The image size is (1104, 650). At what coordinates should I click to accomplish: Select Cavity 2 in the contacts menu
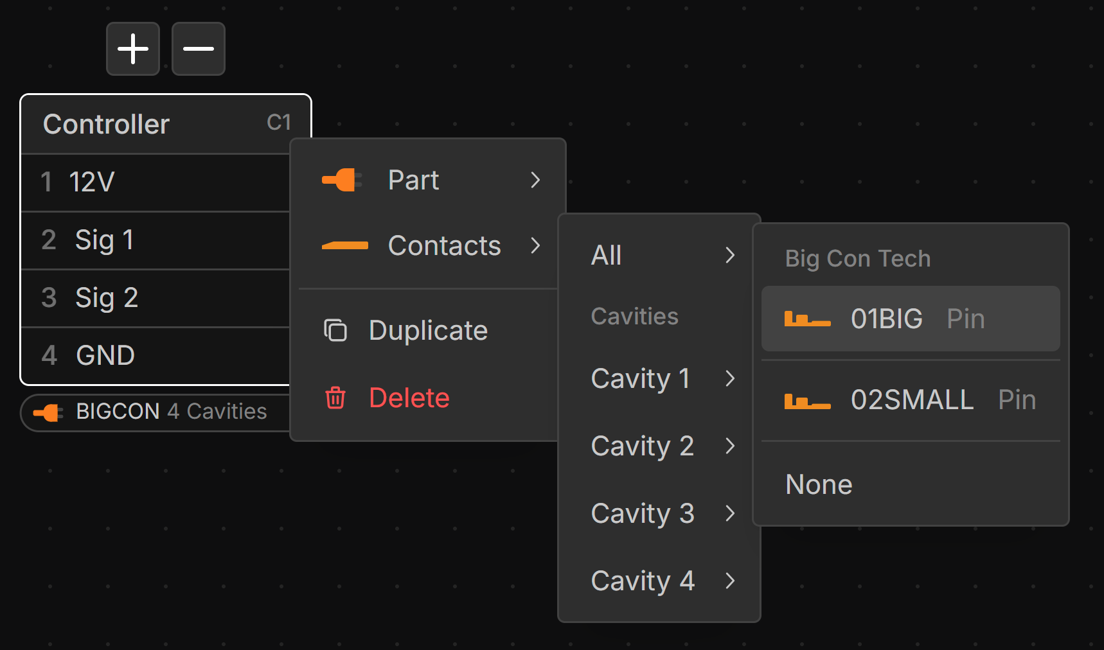point(643,446)
